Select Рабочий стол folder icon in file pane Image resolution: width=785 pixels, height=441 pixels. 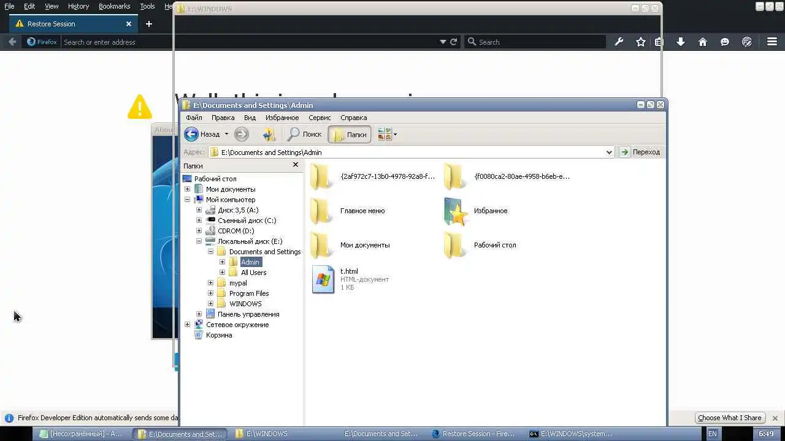pos(454,246)
